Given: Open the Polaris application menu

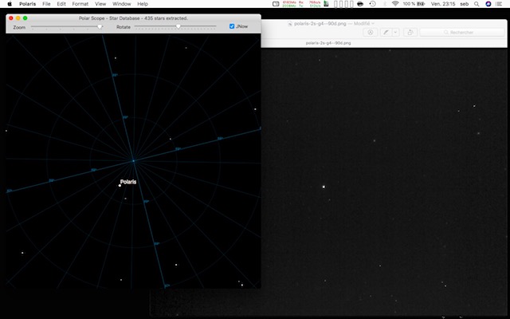Looking at the screenshot, I should (27, 4).
